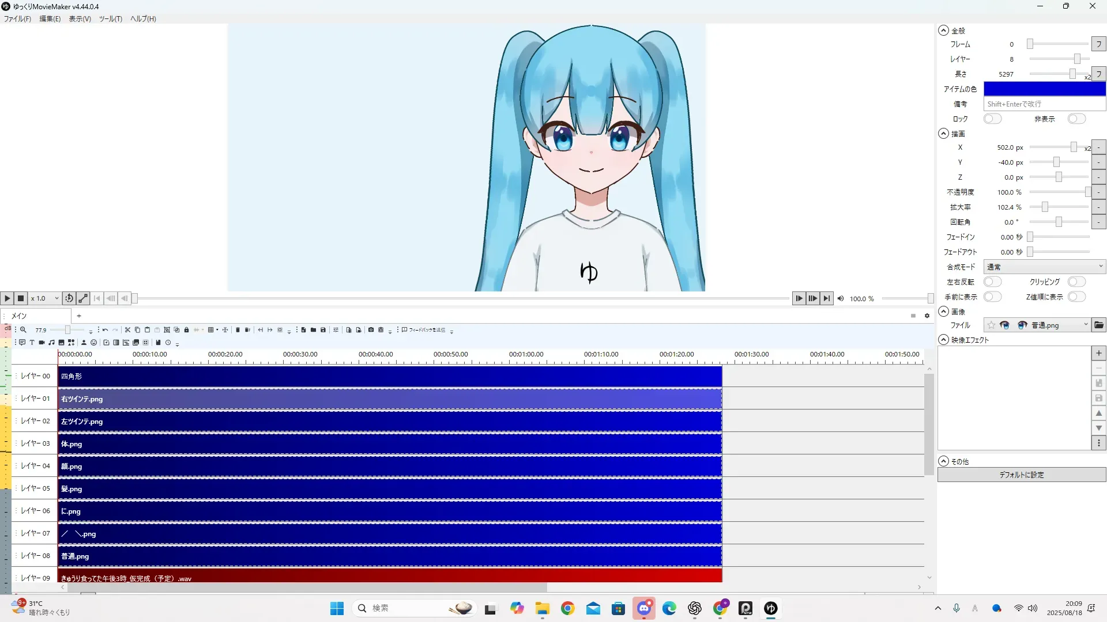Click the camera snapshot icon in toolbar
Viewport: 1107px width, 622px height.
(x=371, y=330)
